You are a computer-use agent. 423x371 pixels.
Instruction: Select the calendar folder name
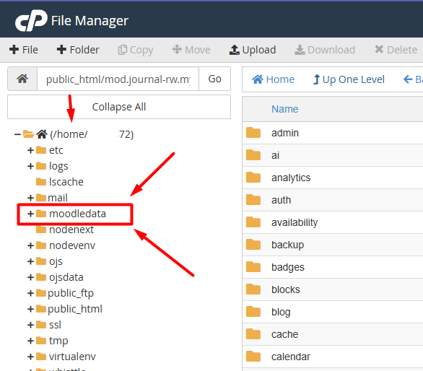coord(291,357)
